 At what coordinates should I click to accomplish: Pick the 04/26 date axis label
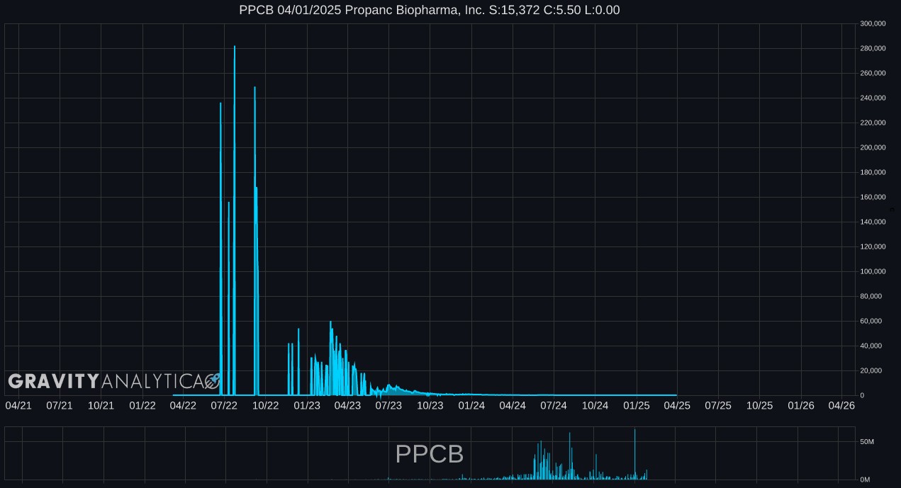(x=842, y=405)
